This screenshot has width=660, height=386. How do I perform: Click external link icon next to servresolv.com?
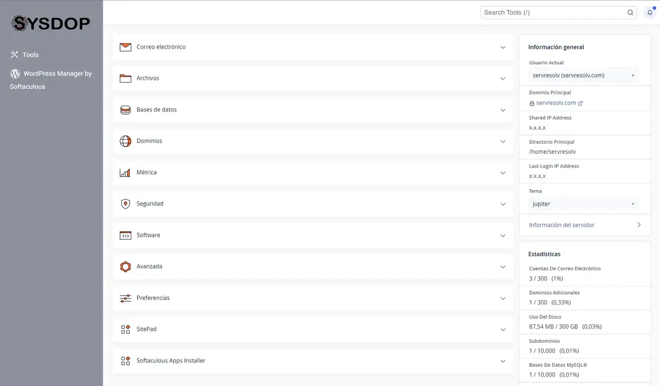[x=580, y=104]
